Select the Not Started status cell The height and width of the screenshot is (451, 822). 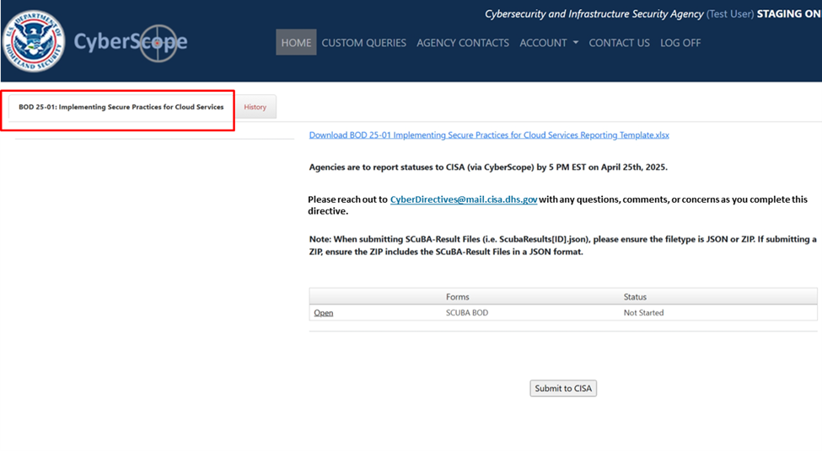(644, 313)
